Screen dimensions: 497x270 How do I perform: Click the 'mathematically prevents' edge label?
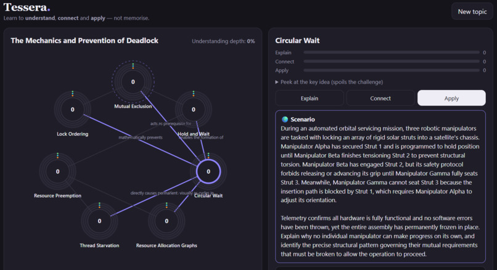click(141, 137)
